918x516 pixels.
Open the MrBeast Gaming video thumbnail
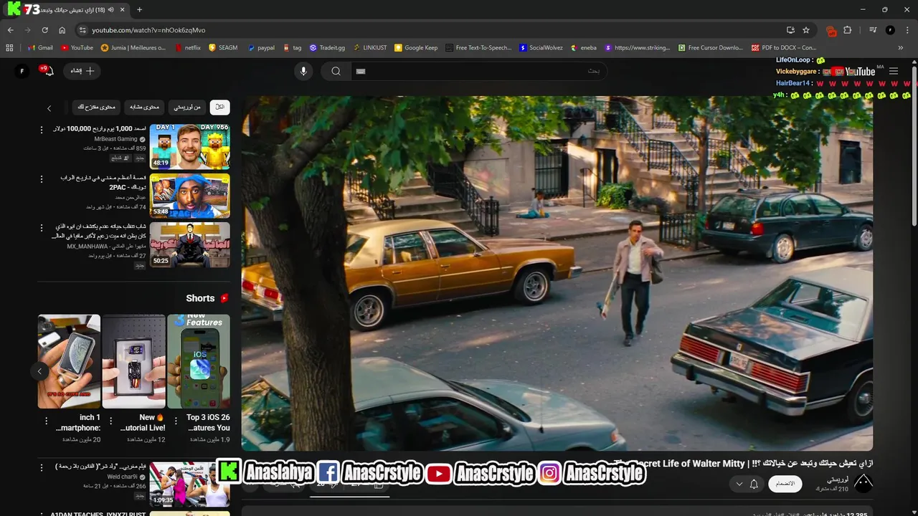tap(190, 146)
